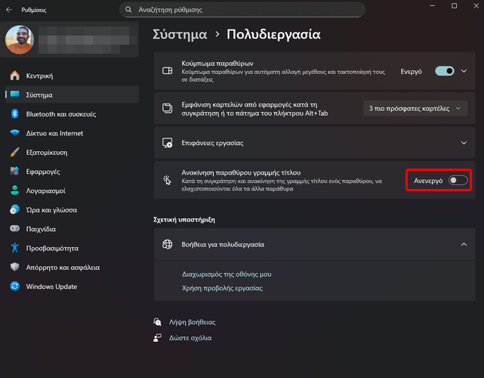Collapse Βοήθεια για πολυδιεργασία section
Image resolution: width=484 pixels, height=378 pixels.
(x=464, y=245)
